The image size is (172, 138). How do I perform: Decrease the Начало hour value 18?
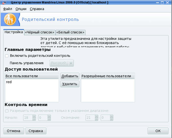(x=34, y=119)
